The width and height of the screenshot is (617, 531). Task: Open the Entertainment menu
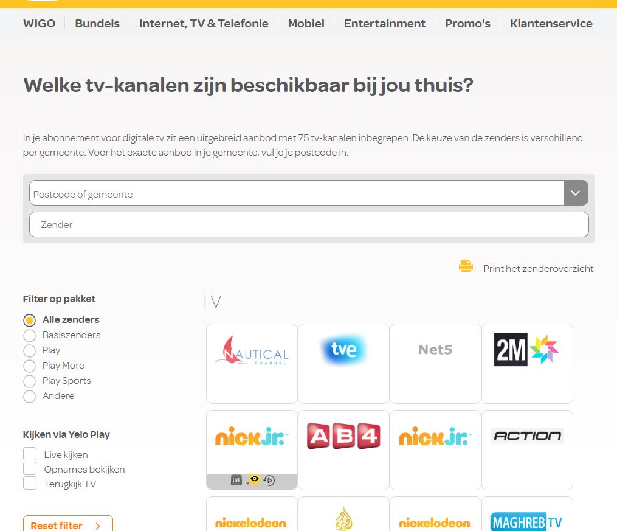pos(384,24)
